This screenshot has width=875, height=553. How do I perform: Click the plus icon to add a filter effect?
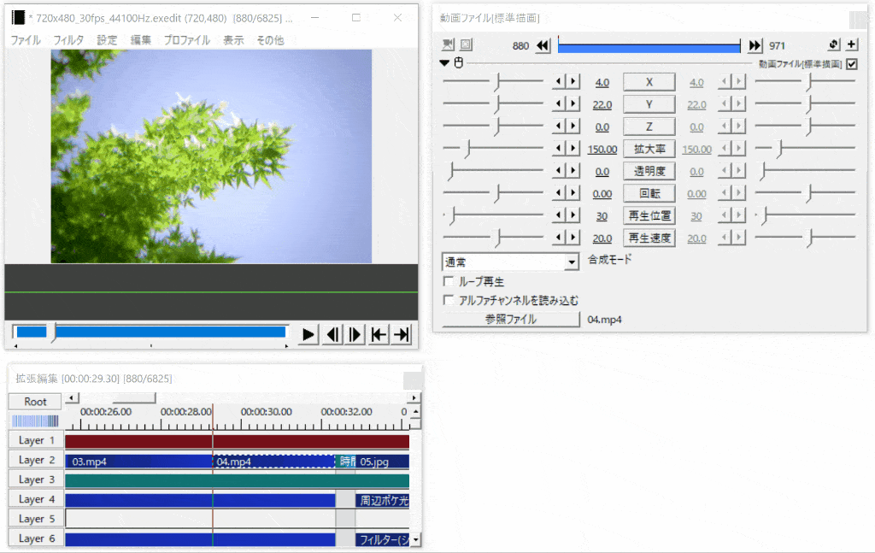pos(852,45)
